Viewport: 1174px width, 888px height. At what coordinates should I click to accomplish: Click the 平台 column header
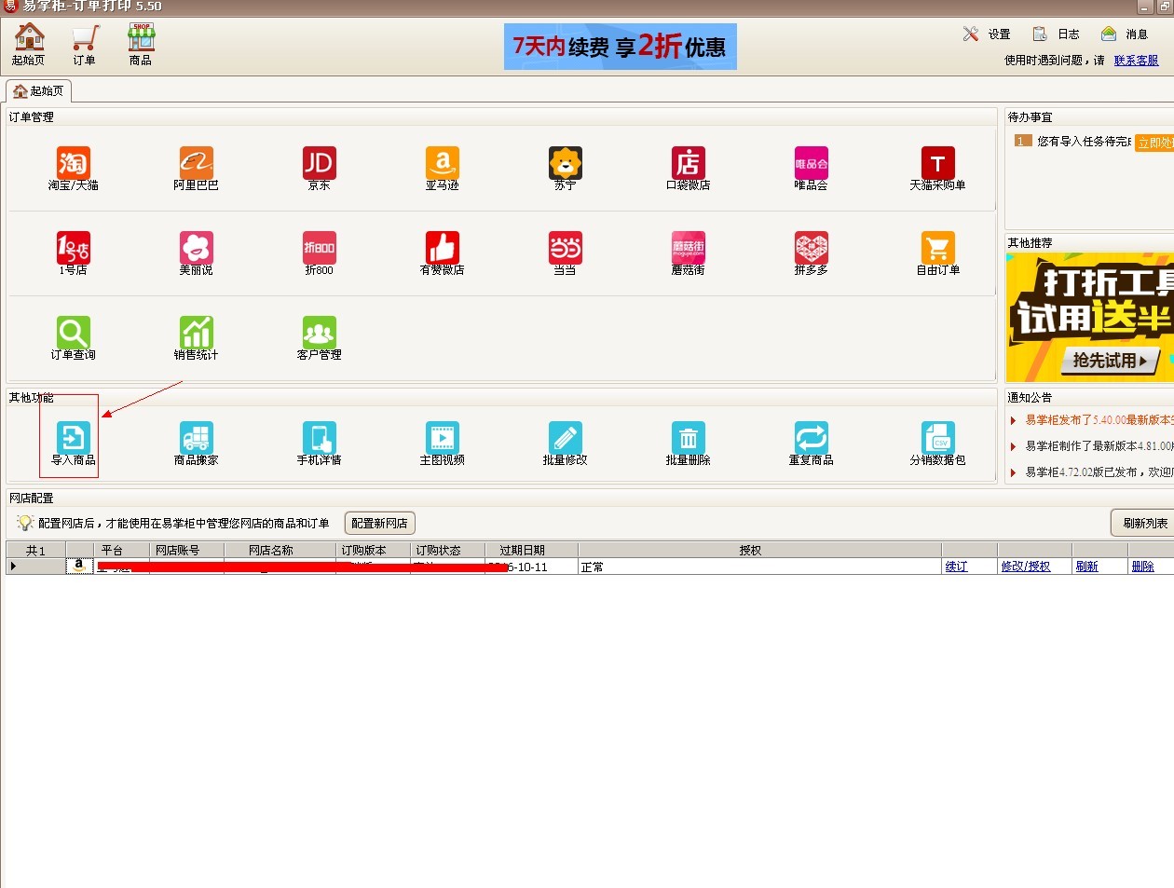pos(121,551)
